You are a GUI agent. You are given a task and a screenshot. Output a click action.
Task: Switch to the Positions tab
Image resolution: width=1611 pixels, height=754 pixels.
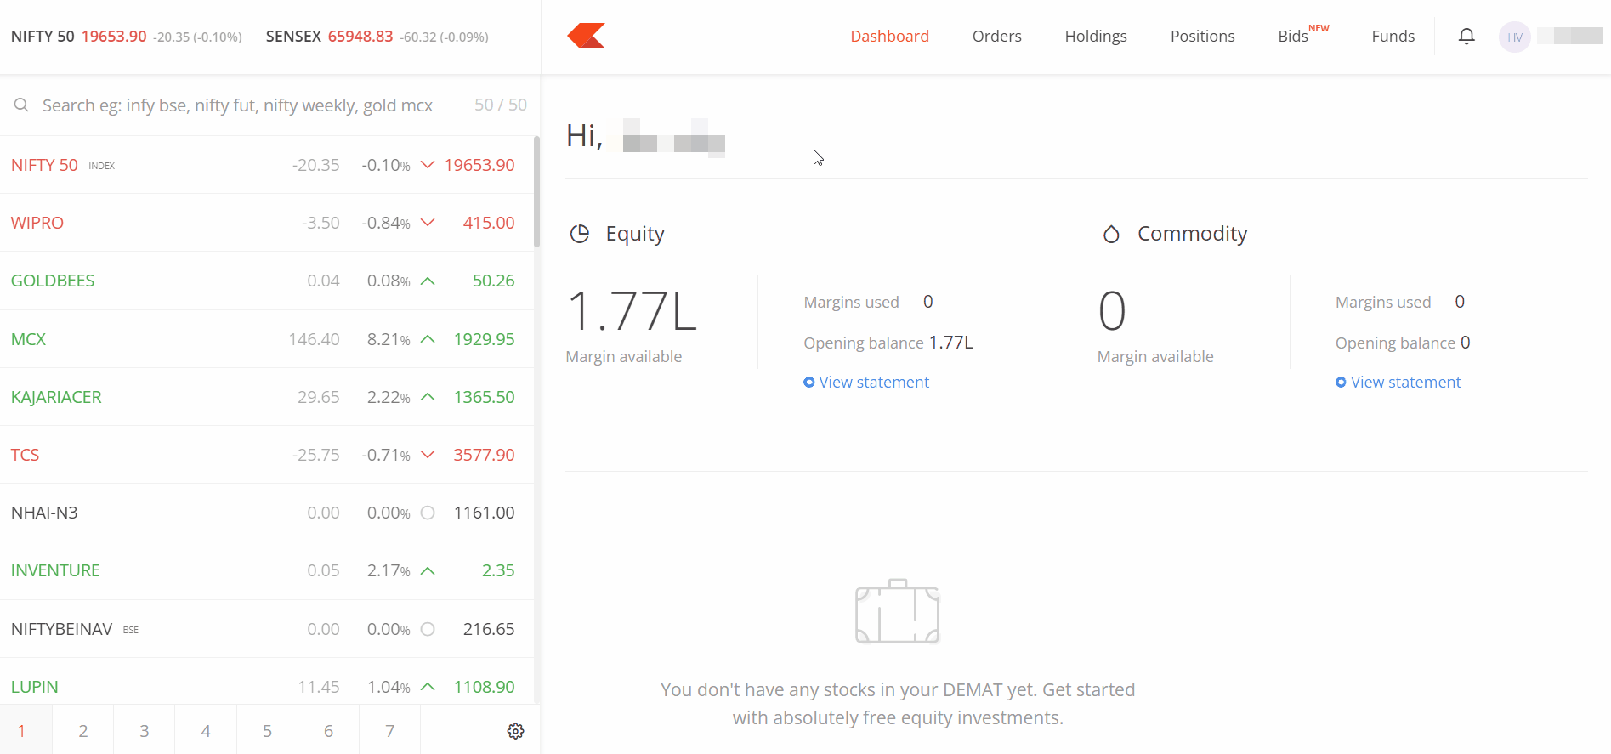(x=1202, y=36)
